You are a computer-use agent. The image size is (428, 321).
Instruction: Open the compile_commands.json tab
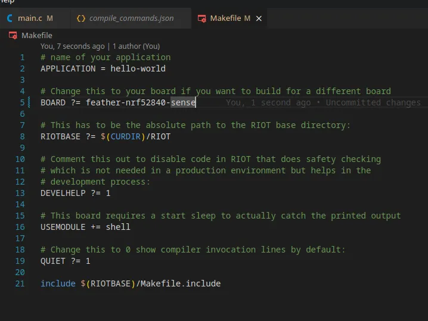131,18
